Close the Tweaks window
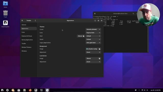The image size is (163, 92). (102, 21)
